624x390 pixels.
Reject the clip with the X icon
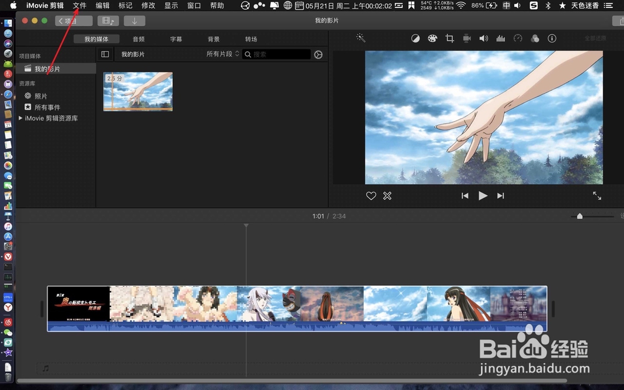point(388,196)
